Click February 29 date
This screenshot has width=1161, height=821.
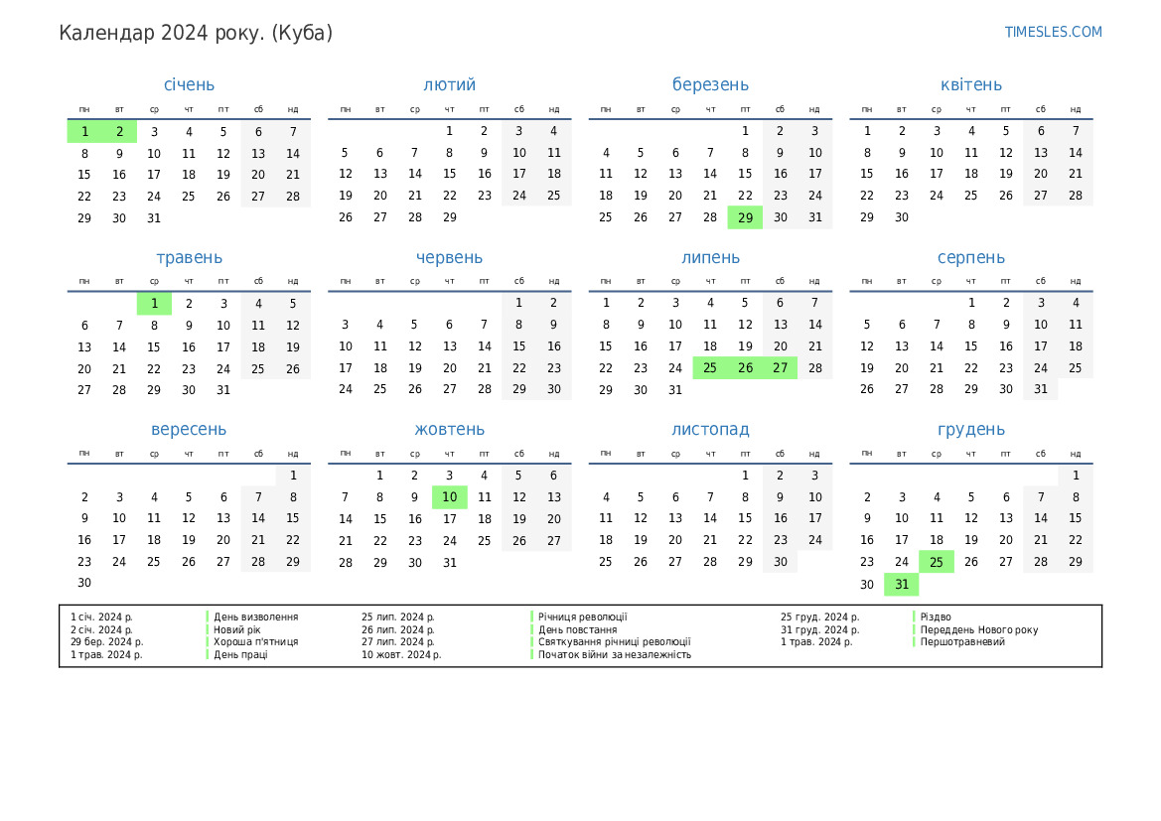[x=450, y=217]
